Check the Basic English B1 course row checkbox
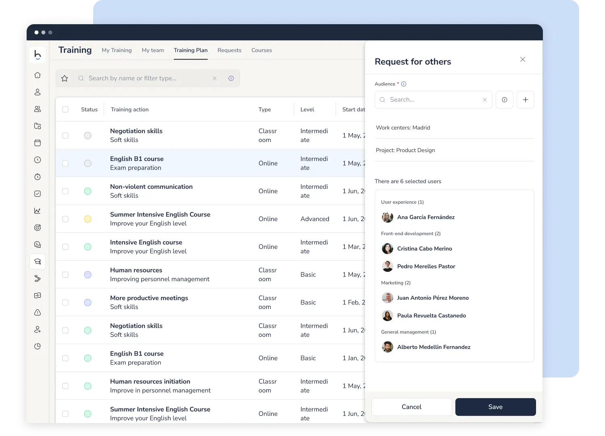Image resolution: width=605 pixels, height=436 pixels. click(x=65, y=358)
